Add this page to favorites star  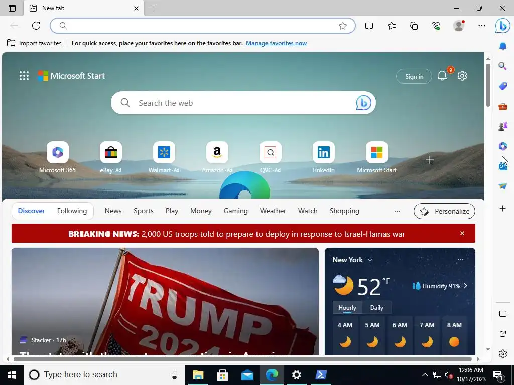point(342,26)
